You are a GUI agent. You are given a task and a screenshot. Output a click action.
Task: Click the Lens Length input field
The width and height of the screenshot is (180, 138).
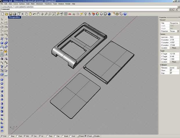tap(174, 37)
